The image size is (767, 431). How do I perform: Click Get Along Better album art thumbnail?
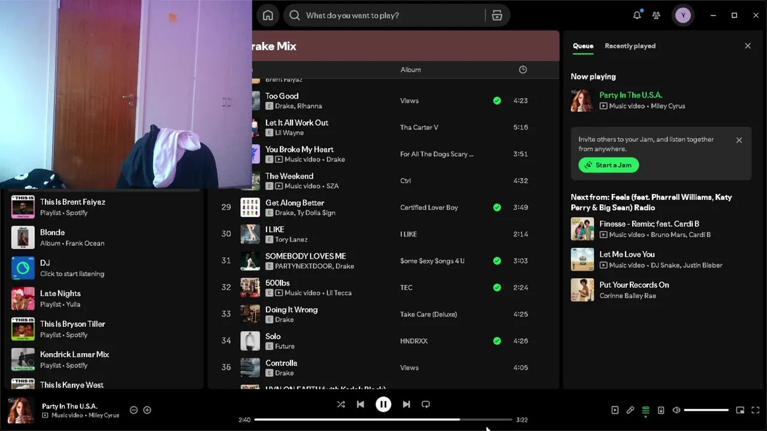pyautogui.click(x=250, y=208)
